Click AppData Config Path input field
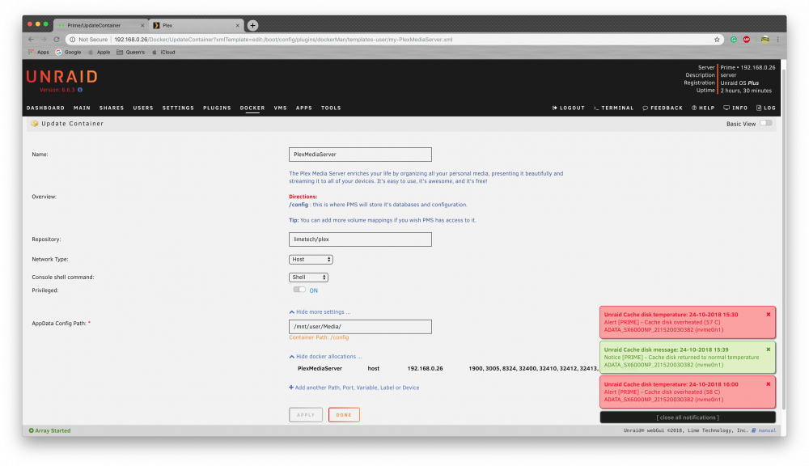The width and height of the screenshot is (809, 466). pos(360,327)
